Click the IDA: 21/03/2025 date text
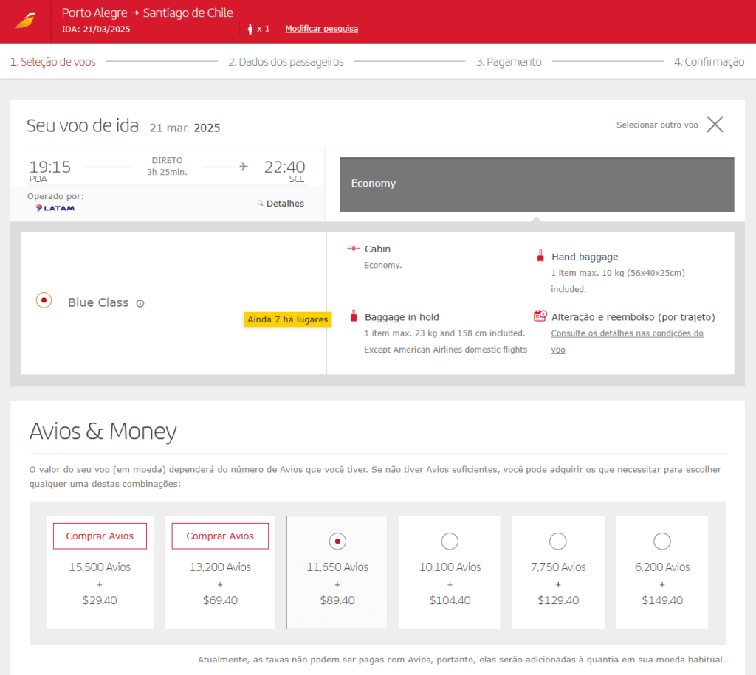 [x=96, y=30]
